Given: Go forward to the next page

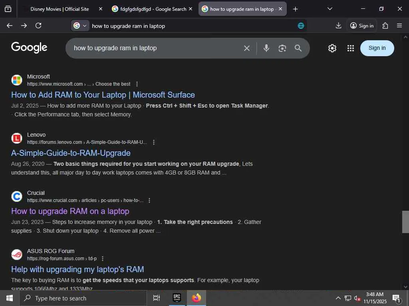Looking at the screenshot, I should point(24,25).
